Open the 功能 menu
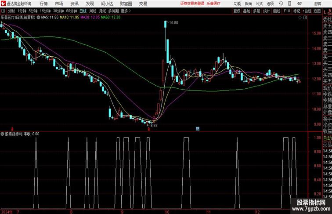Viewport: 332px width, 214px height. point(237,4)
